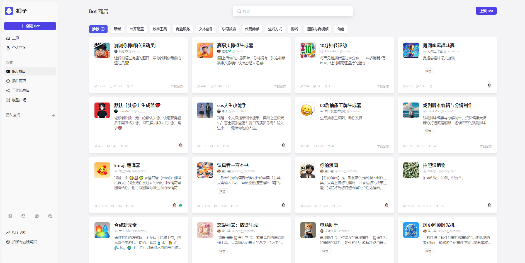The image size is (525, 263).
Task: Open the 图像与音视频 tab
Action: pyautogui.click(x=318, y=29)
